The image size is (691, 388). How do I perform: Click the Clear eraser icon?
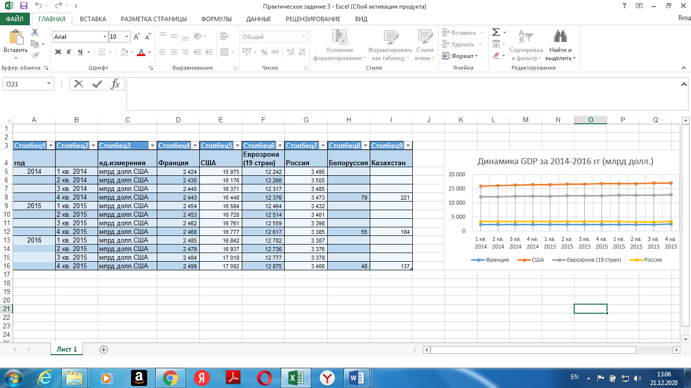coord(496,56)
